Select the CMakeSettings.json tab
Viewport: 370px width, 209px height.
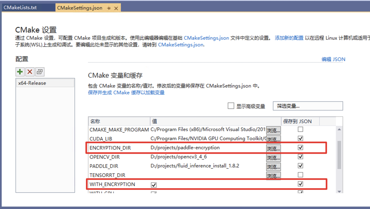79,8
